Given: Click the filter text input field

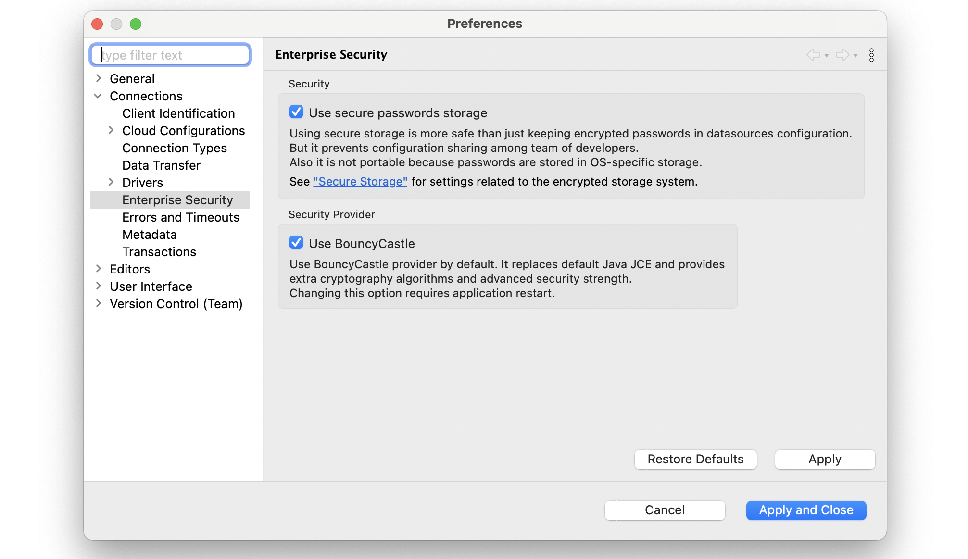Looking at the screenshot, I should pyautogui.click(x=170, y=55).
